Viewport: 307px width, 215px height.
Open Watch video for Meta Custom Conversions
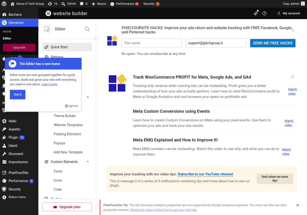pos(289,123)
